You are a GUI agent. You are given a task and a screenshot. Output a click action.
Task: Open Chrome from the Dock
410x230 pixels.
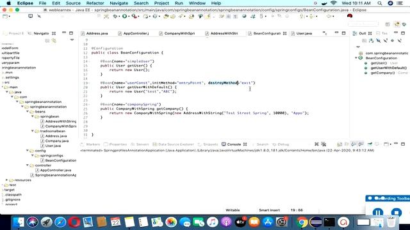[302, 222]
